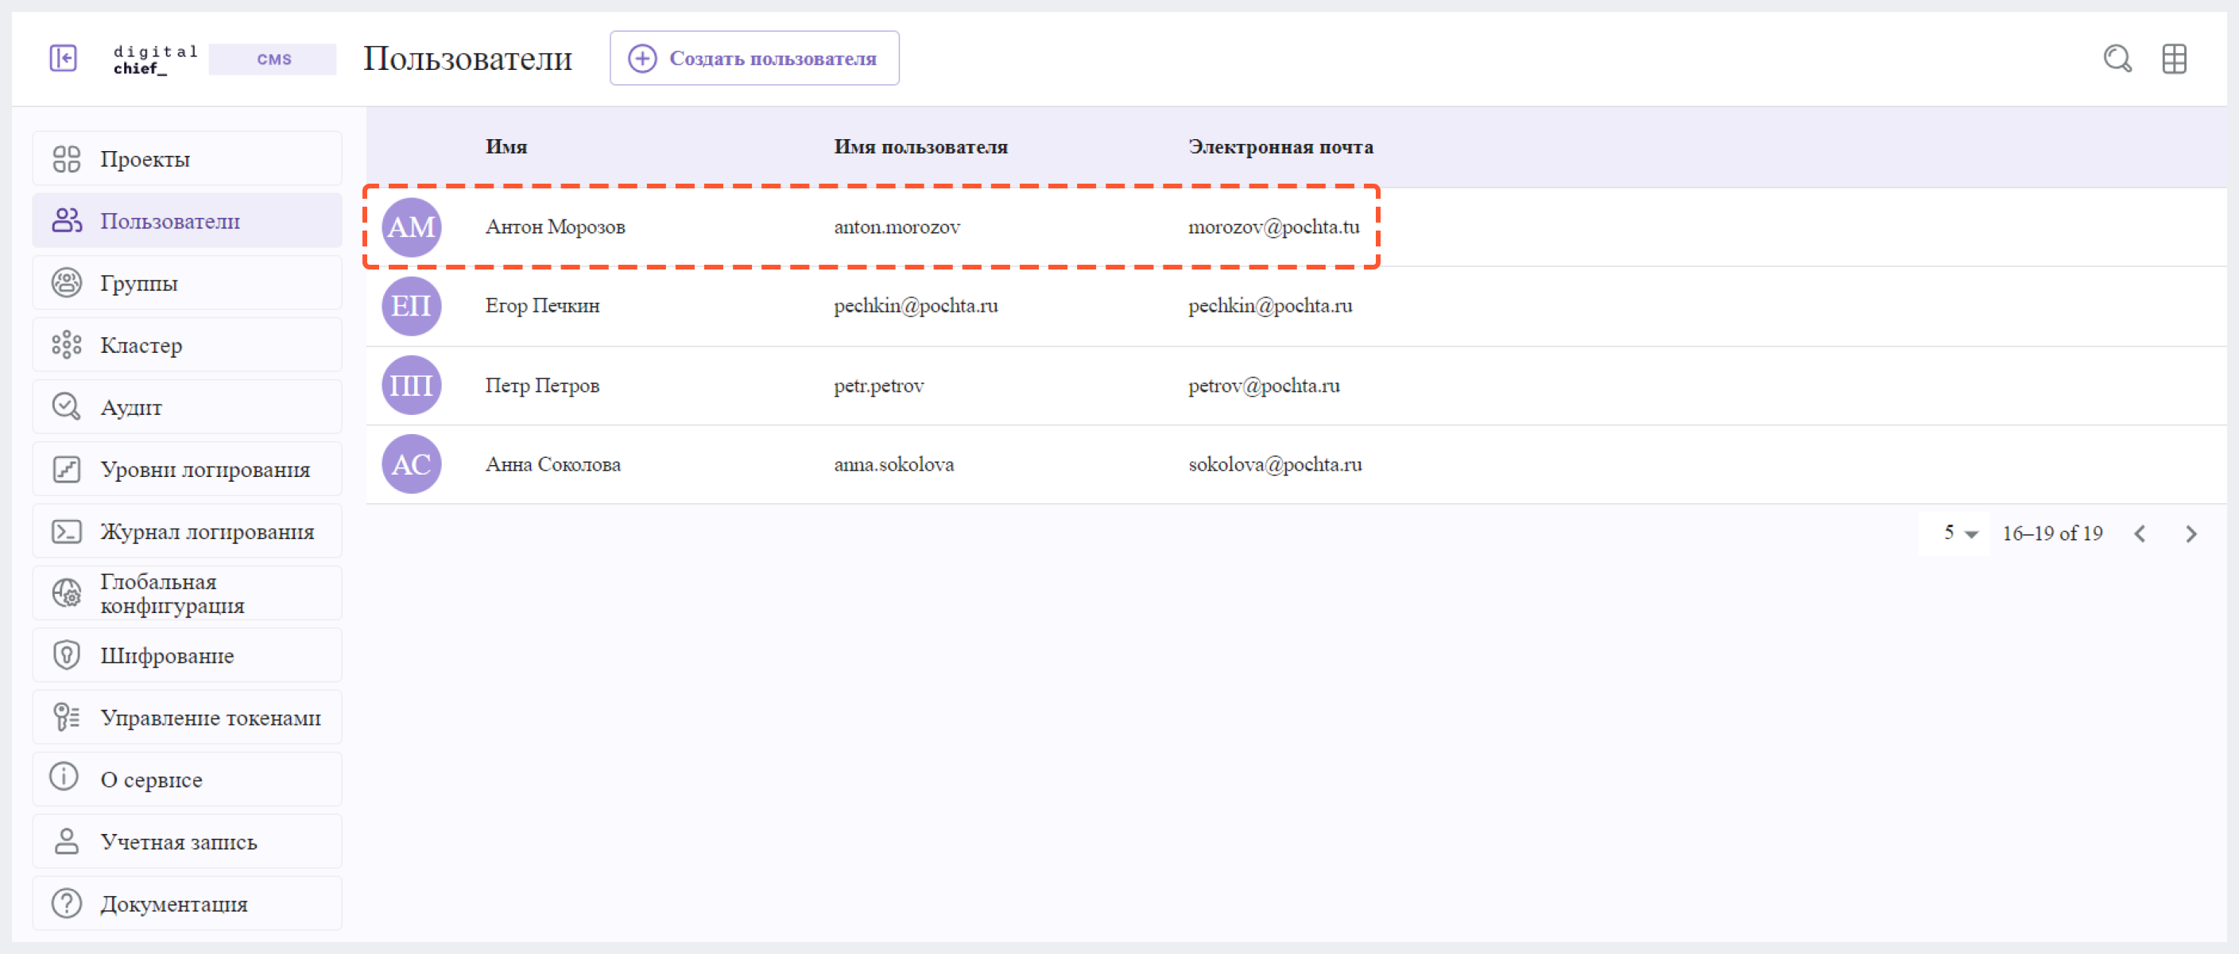Open Журнал логирования section
The image size is (2239, 954).
click(x=187, y=531)
